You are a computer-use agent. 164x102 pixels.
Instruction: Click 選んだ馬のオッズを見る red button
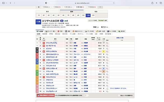pos(46,95)
